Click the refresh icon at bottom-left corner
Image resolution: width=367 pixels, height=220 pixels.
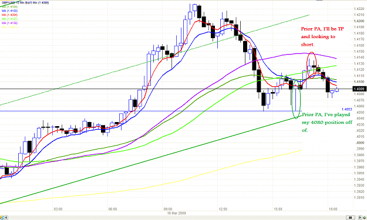coord(2,218)
